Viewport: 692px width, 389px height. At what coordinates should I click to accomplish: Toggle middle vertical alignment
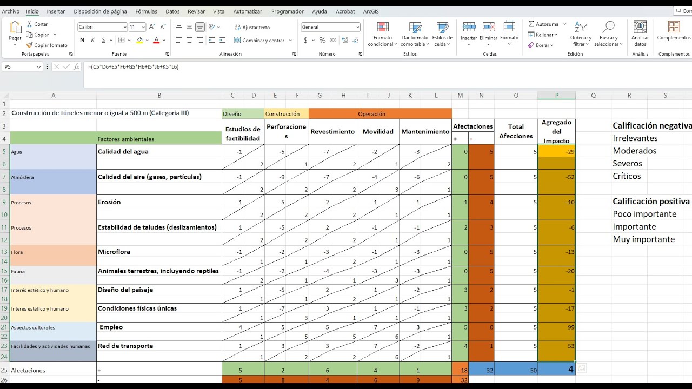(x=189, y=26)
